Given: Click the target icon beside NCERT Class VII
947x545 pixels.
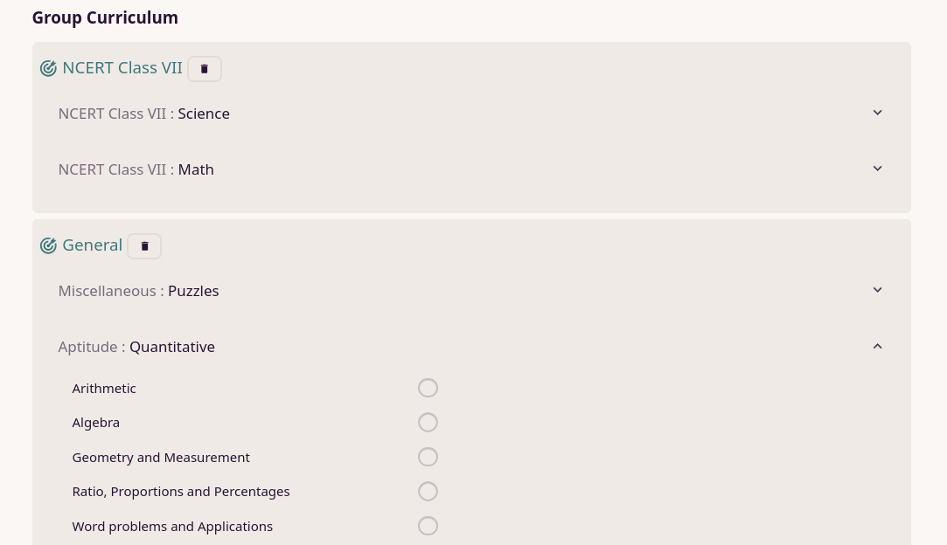Looking at the screenshot, I should pyautogui.click(x=48, y=68).
